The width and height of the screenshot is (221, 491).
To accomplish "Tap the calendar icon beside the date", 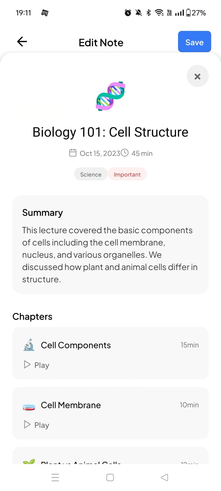I will tap(73, 153).
